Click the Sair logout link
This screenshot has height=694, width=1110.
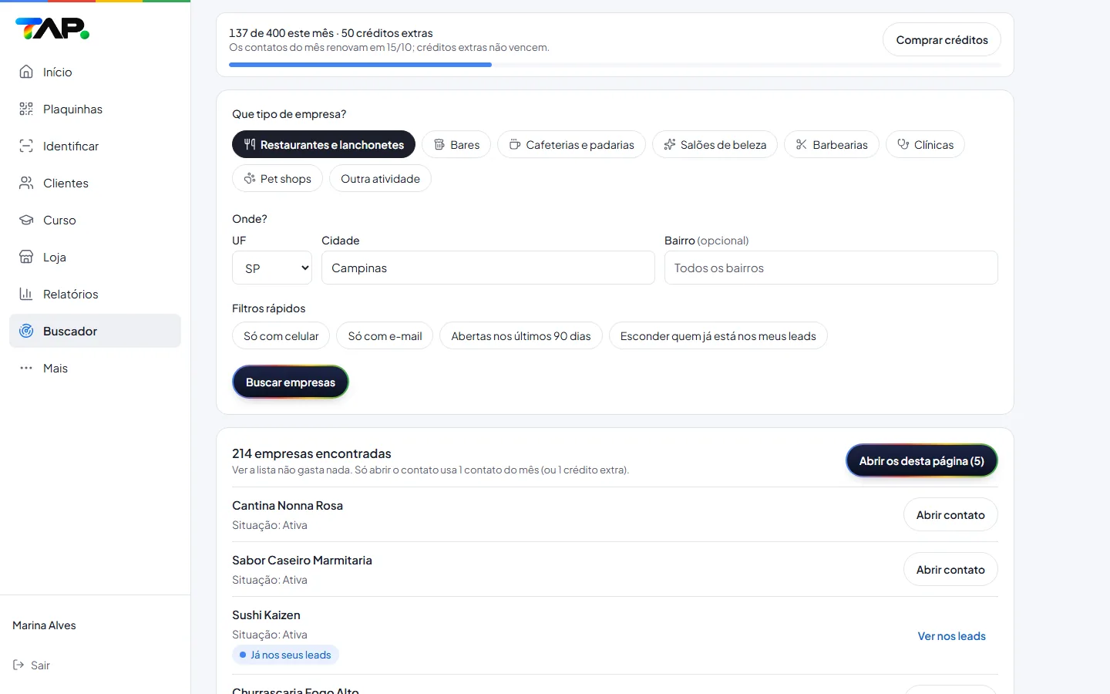32,665
